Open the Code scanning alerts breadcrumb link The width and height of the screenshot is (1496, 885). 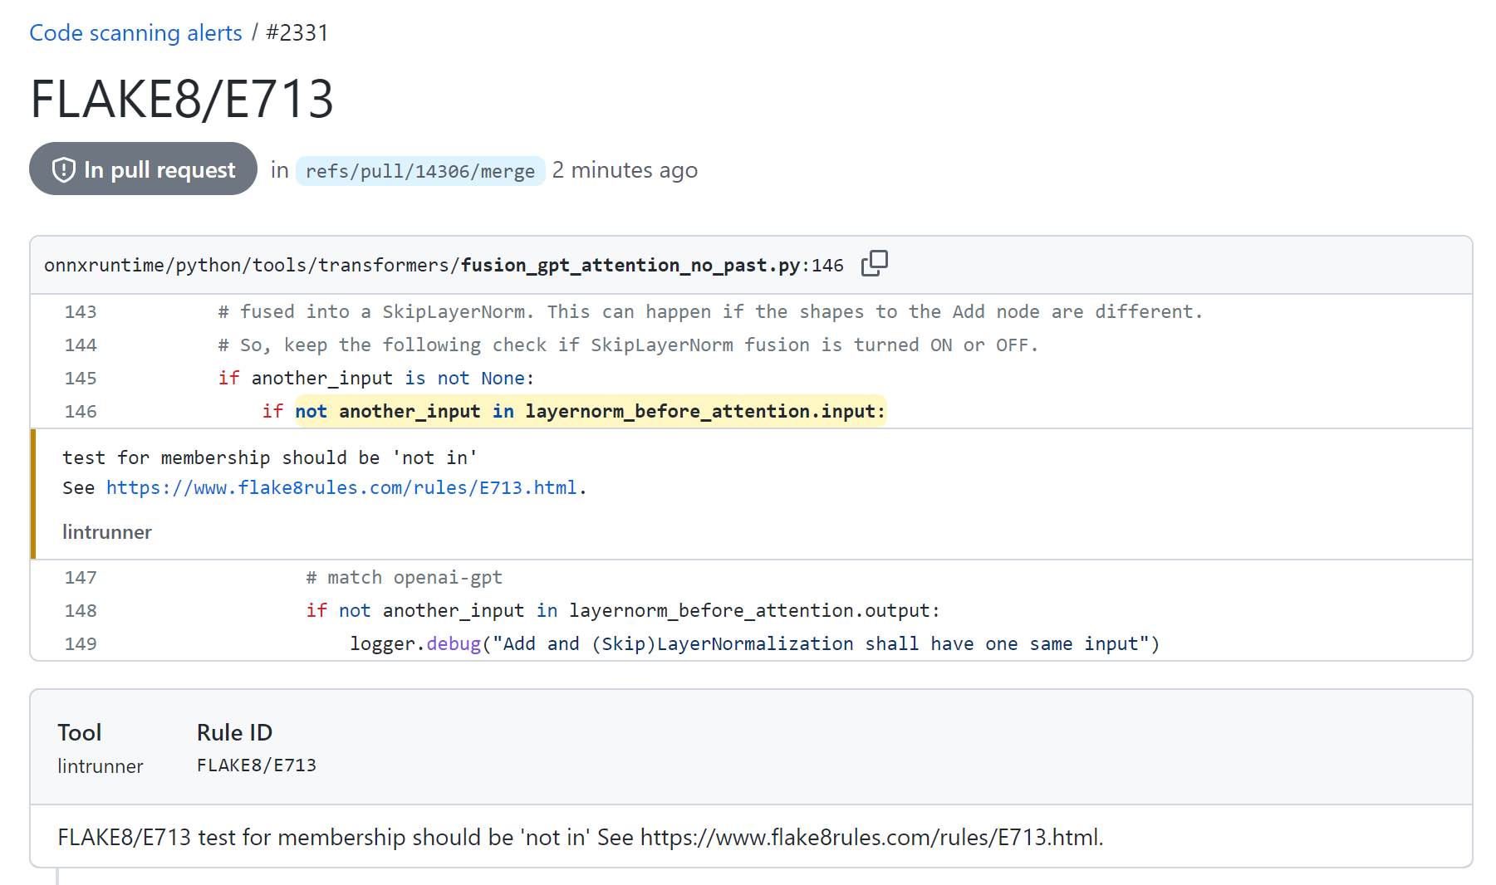point(135,32)
